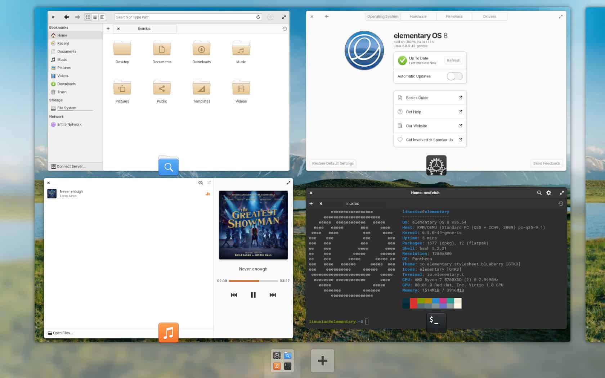Image resolution: width=605 pixels, height=378 pixels.
Task: Click the Refresh updates button
Action: tap(453, 60)
